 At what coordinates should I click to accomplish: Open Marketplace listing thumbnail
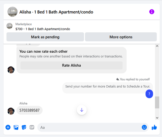(9, 26)
